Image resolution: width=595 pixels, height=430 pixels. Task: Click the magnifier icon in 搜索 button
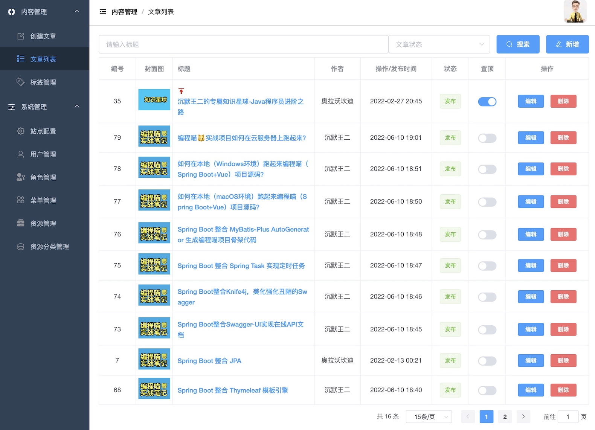click(509, 44)
